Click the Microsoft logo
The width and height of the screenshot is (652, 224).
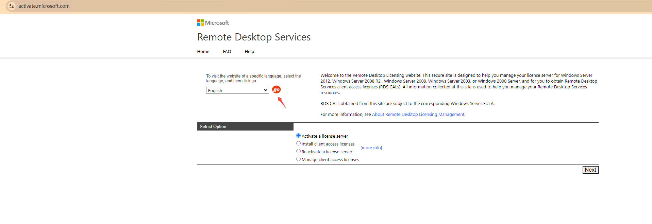pos(213,23)
